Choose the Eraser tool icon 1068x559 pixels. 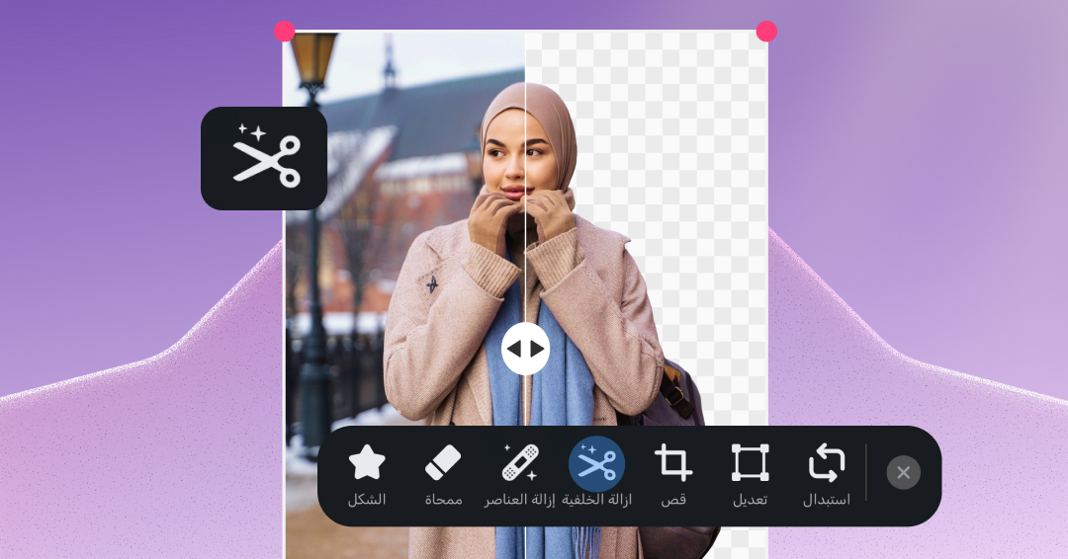(443, 462)
